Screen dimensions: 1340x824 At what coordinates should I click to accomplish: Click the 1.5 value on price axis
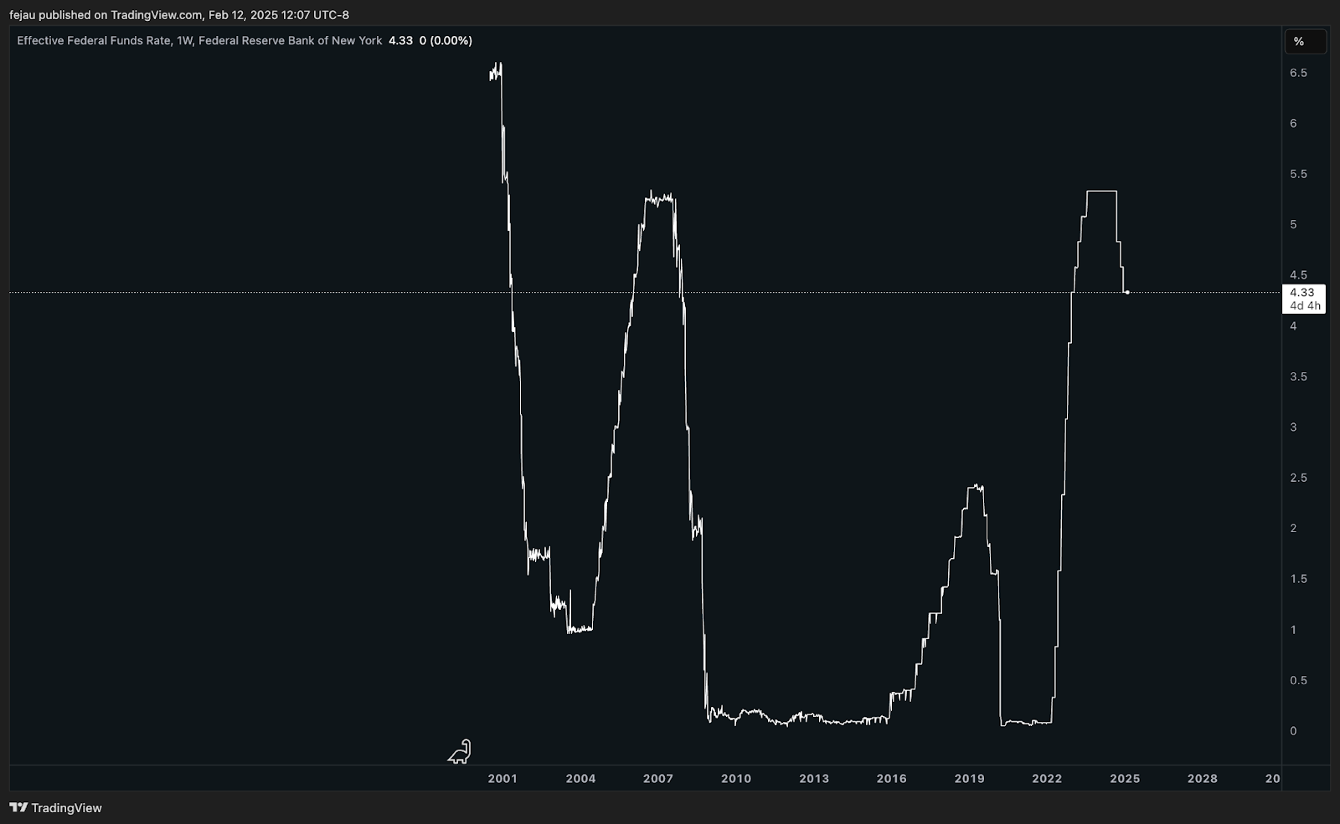coord(1298,579)
